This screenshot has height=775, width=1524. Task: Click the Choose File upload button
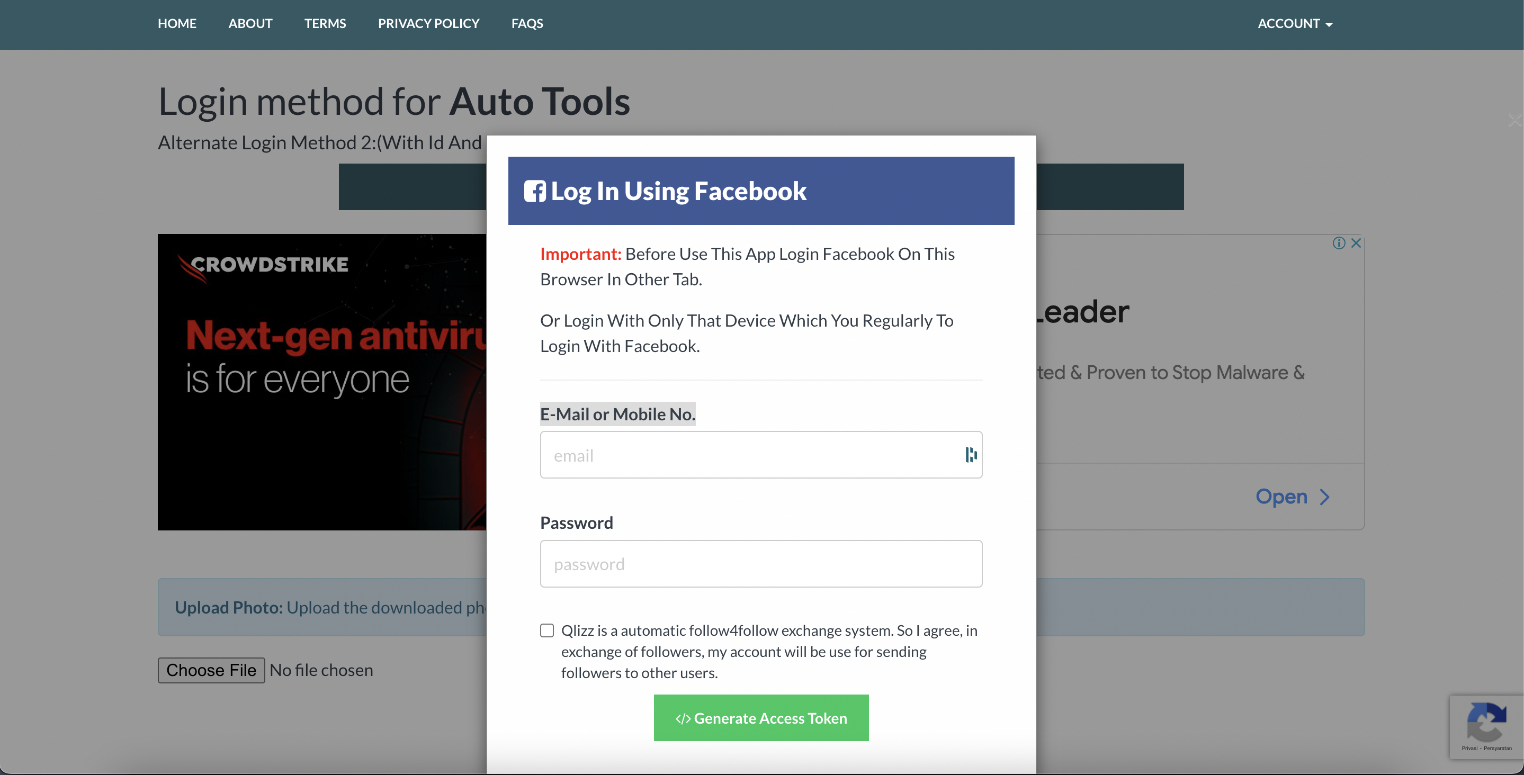(211, 669)
